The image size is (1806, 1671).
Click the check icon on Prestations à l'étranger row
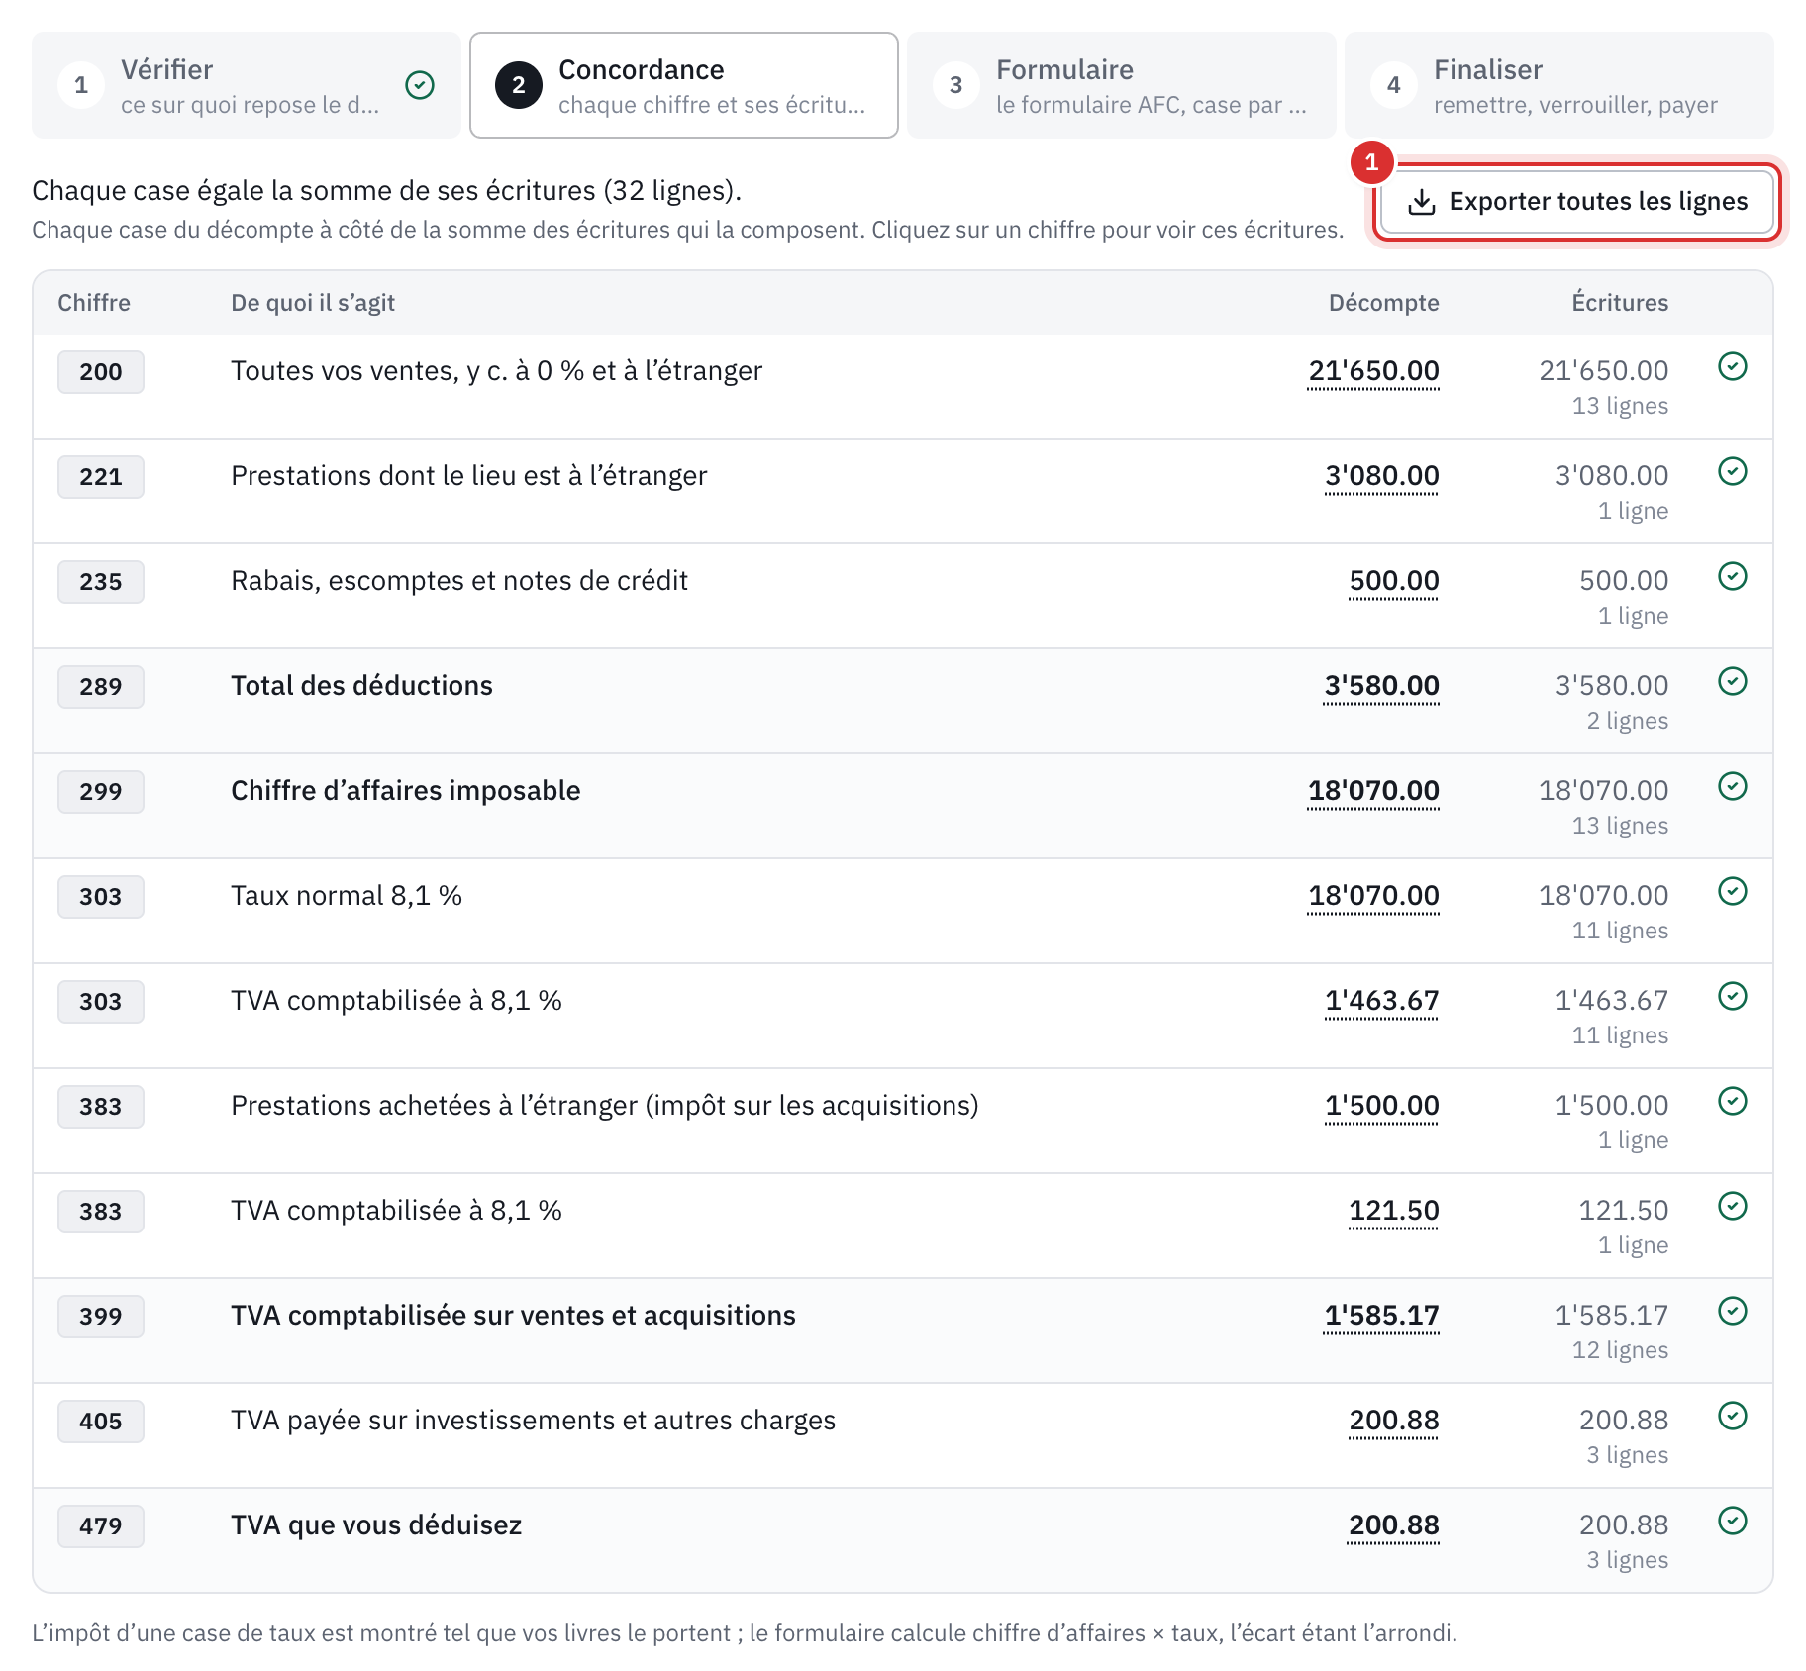click(x=1733, y=472)
